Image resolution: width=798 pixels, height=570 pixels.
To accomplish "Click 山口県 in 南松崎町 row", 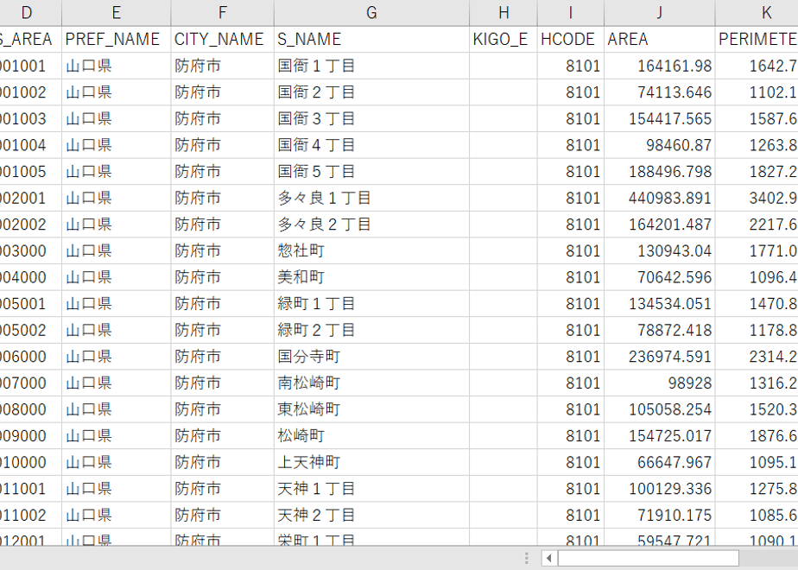I will pyautogui.click(x=116, y=383).
